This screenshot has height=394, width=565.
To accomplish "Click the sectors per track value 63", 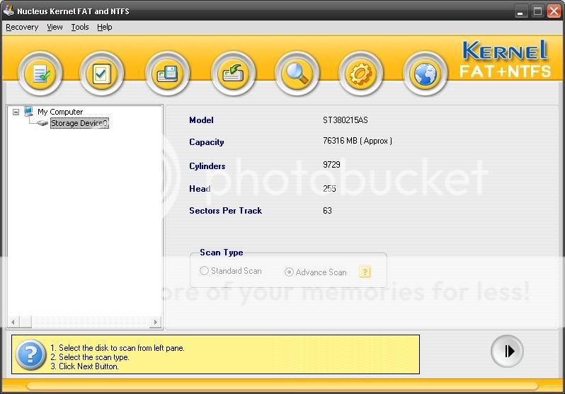I will point(327,211).
